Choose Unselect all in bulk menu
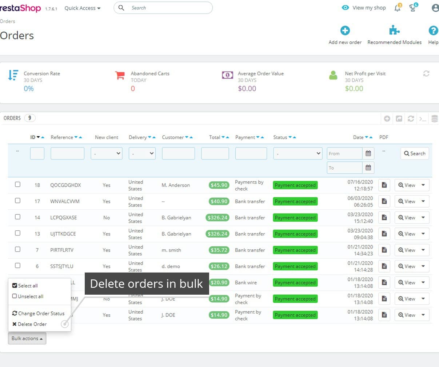The height and width of the screenshot is (367, 439). 28,297
